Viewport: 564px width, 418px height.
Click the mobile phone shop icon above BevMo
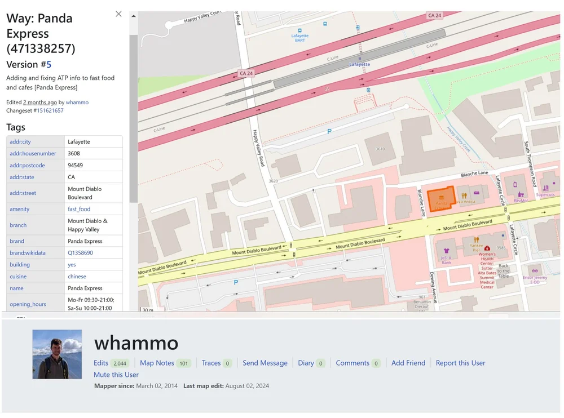click(x=515, y=185)
